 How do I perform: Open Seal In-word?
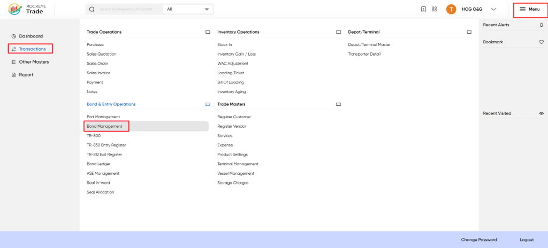[98, 183]
